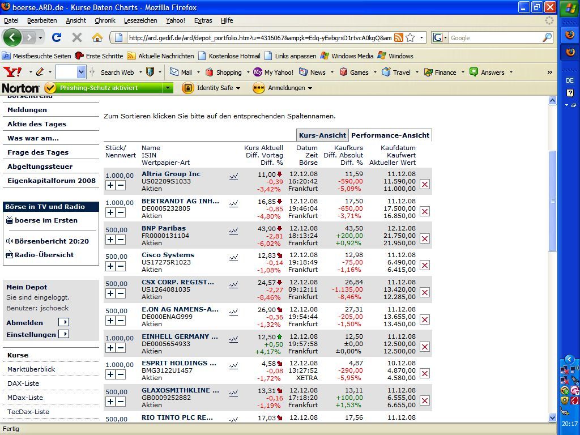Image resolution: width=580 pixels, height=435 pixels.
Task: Delete BNP Paribas position with red X
Action: point(425,238)
